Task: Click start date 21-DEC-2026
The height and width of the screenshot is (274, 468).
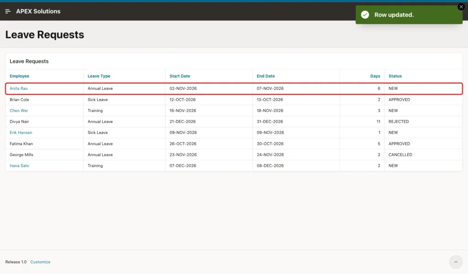Action: [x=182, y=121]
